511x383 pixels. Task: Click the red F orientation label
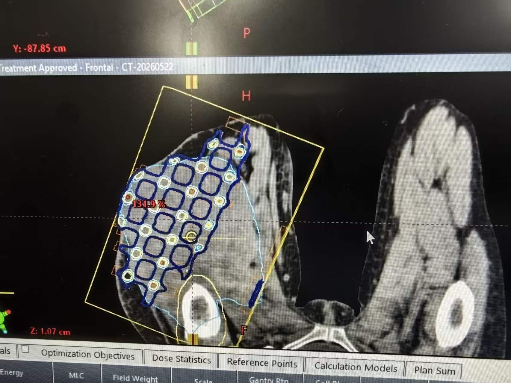coord(244,330)
